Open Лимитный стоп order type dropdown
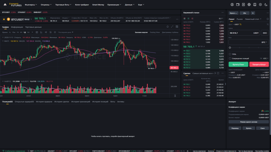This screenshot has height=152, width=271. 253,19
